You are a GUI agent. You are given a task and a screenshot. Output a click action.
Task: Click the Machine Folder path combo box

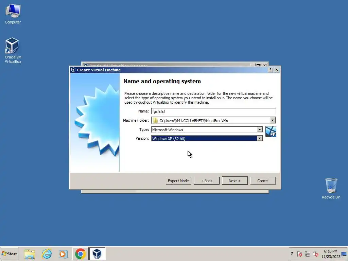(x=213, y=120)
